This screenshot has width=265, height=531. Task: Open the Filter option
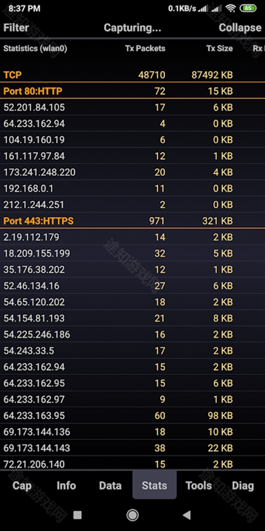point(16,28)
